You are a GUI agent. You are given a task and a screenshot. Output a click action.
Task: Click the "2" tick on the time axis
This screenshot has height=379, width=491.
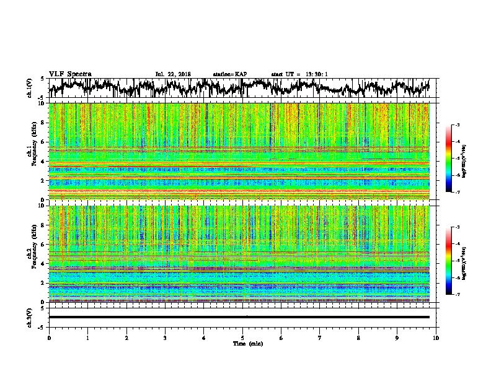coord(126,338)
